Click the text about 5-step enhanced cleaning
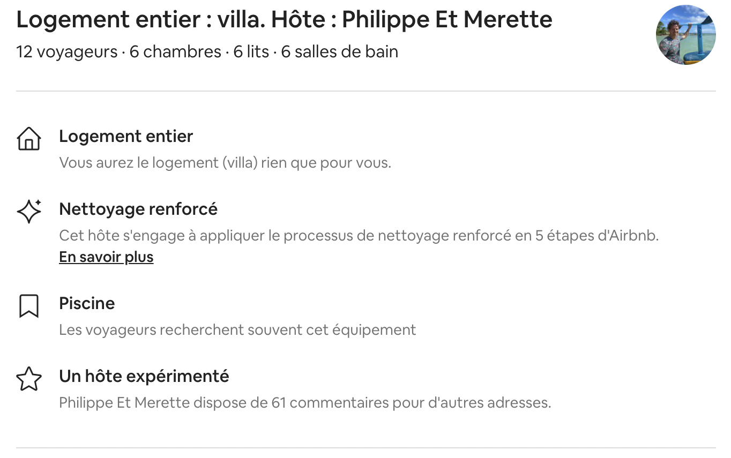Viewport: 731px width, 458px height. [359, 235]
